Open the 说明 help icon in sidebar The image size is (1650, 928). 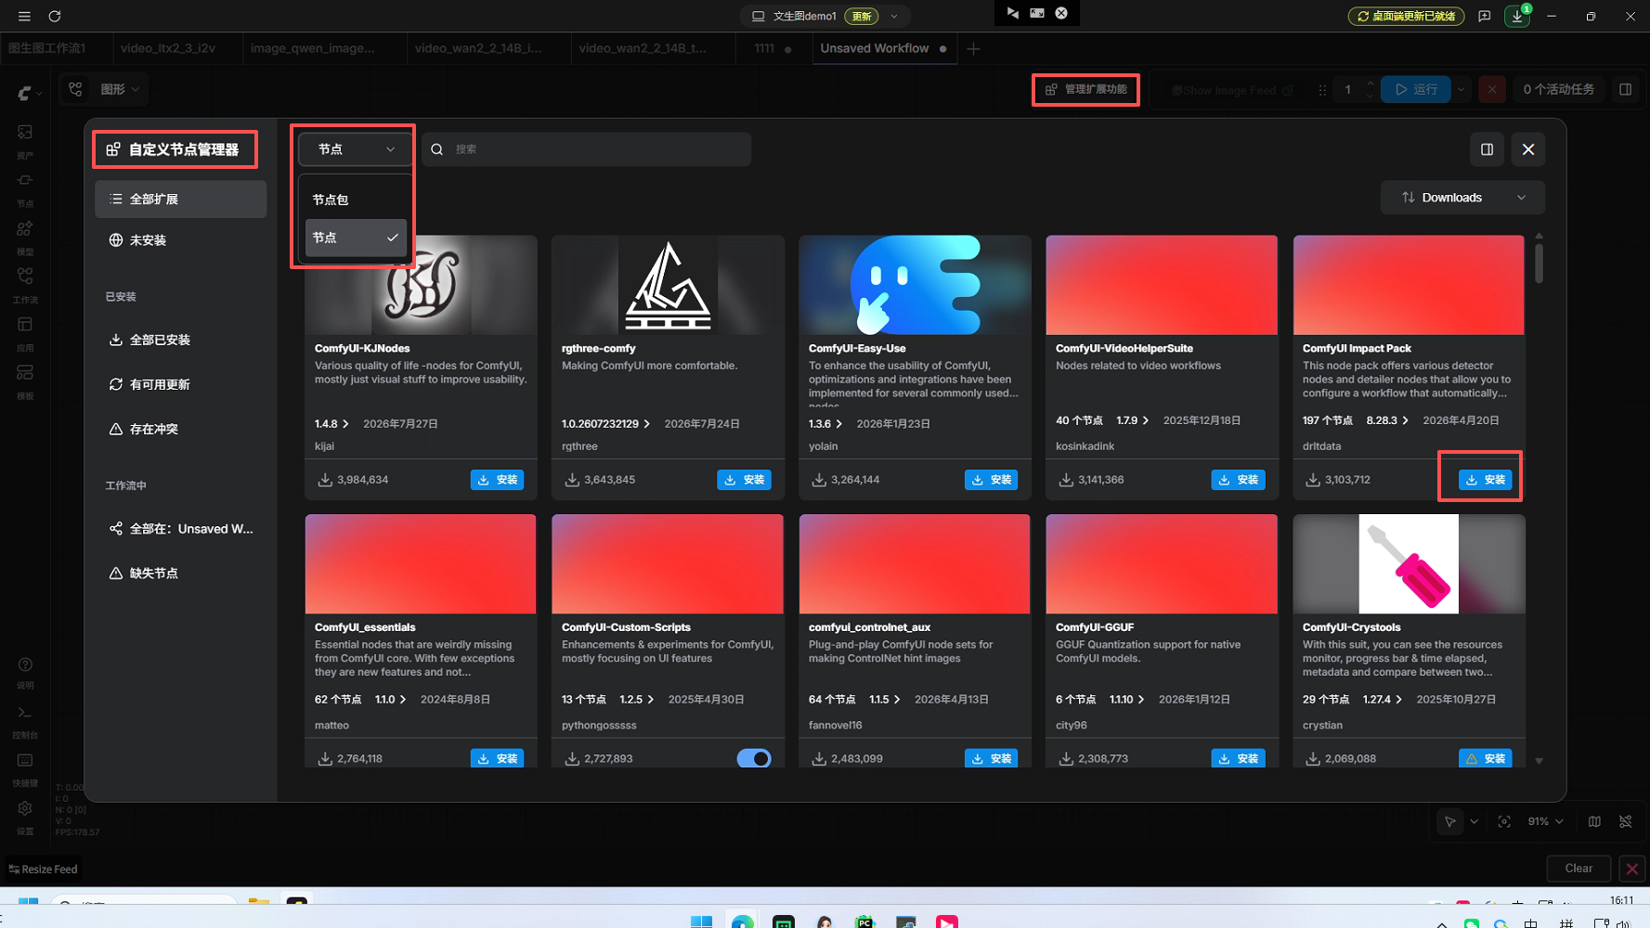[x=25, y=672]
